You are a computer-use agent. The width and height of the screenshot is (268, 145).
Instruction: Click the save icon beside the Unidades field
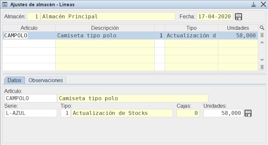(248, 113)
